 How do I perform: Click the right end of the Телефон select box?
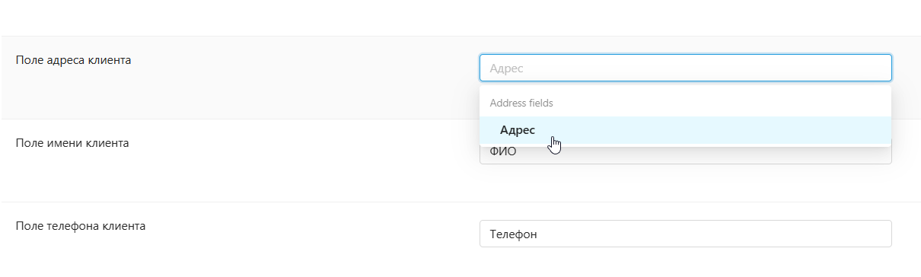point(875,234)
